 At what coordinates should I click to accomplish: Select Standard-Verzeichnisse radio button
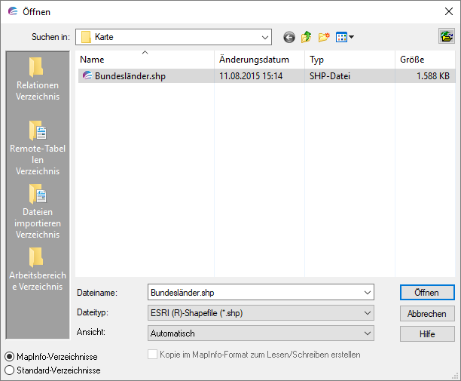click(x=9, y=370)
